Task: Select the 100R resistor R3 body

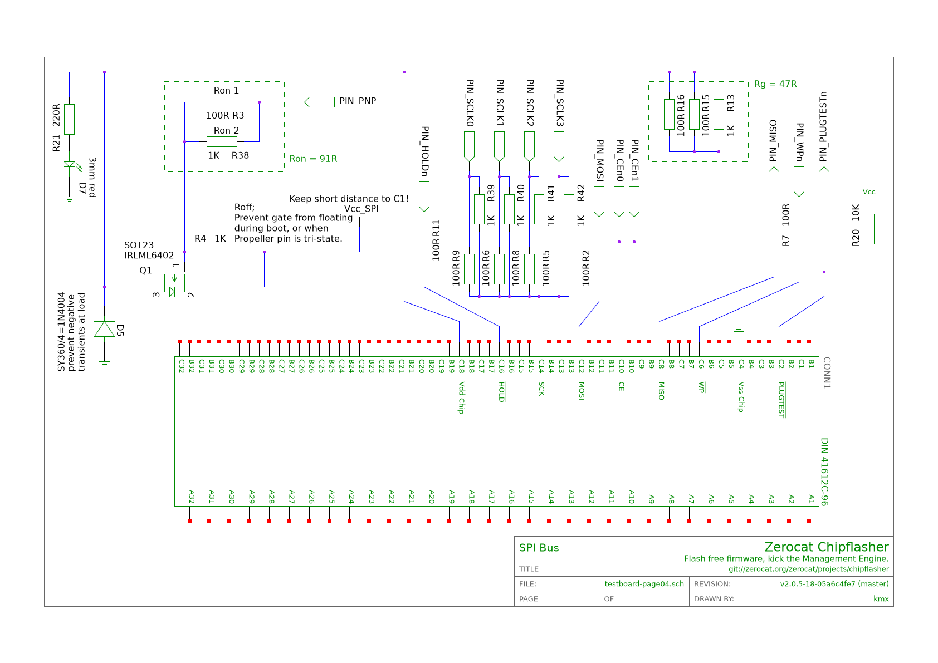Action: [x=222, y=102]
